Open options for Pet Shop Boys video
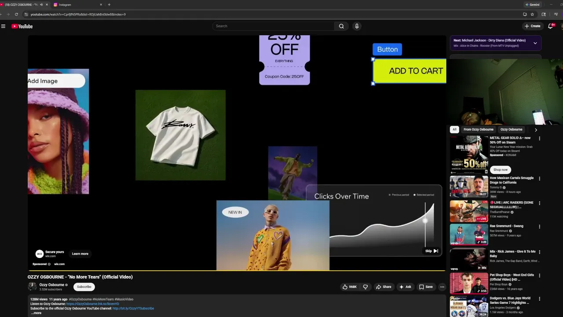563x317 pixels. click(x=539, y=275)
